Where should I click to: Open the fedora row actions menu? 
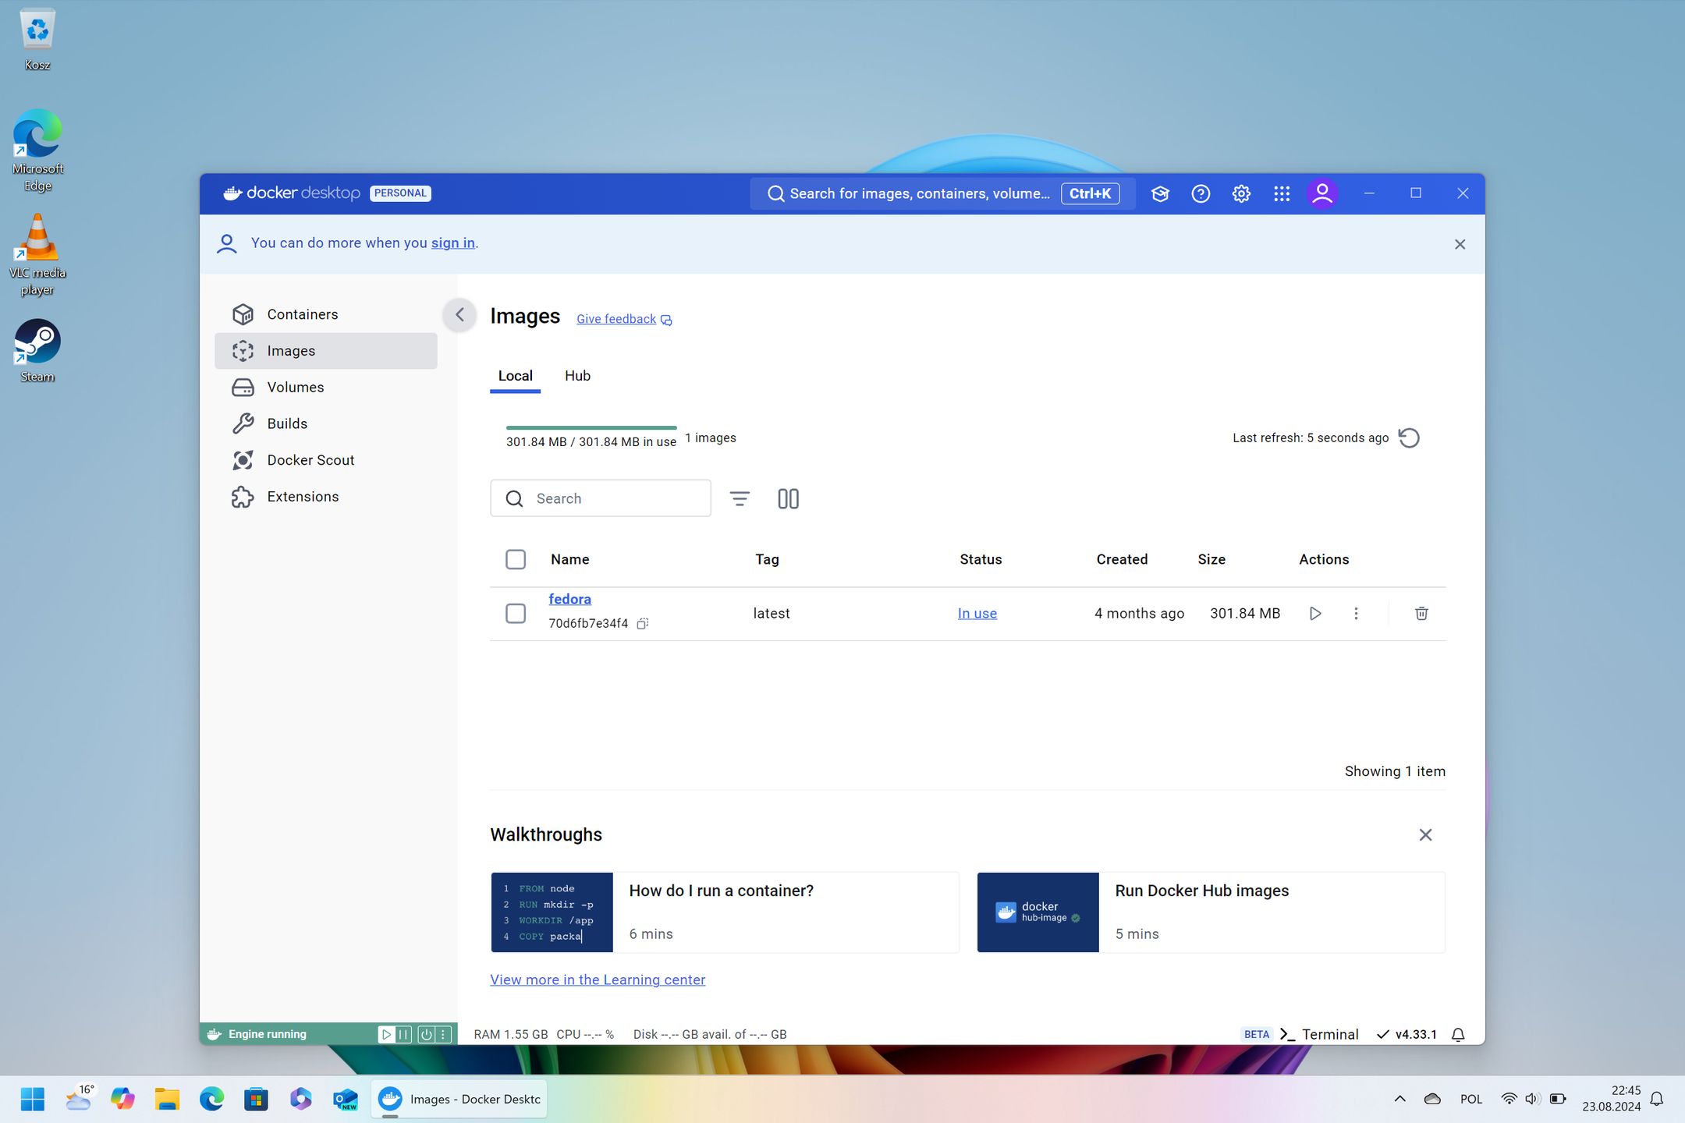(x=1357, y=613)
